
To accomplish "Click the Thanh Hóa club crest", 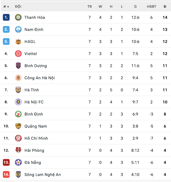I will 18,17.
